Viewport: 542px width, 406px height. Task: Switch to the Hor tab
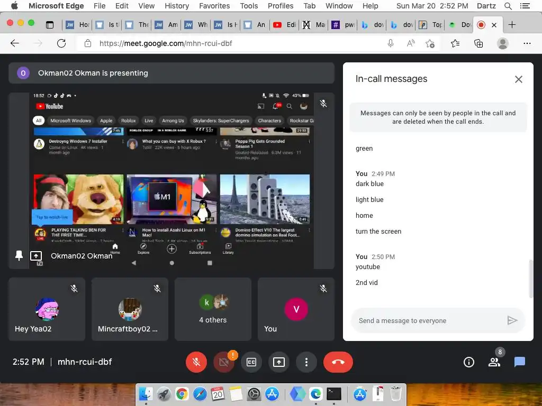[x=78, y=24]
